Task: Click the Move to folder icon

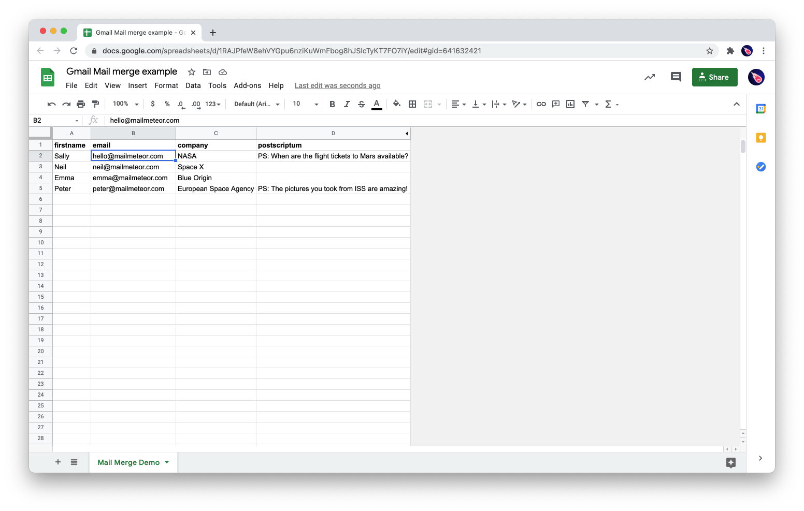Action: (x=207, y=72)
